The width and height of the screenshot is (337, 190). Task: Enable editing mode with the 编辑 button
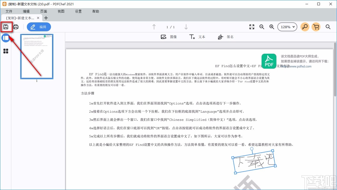coord(39,27)
